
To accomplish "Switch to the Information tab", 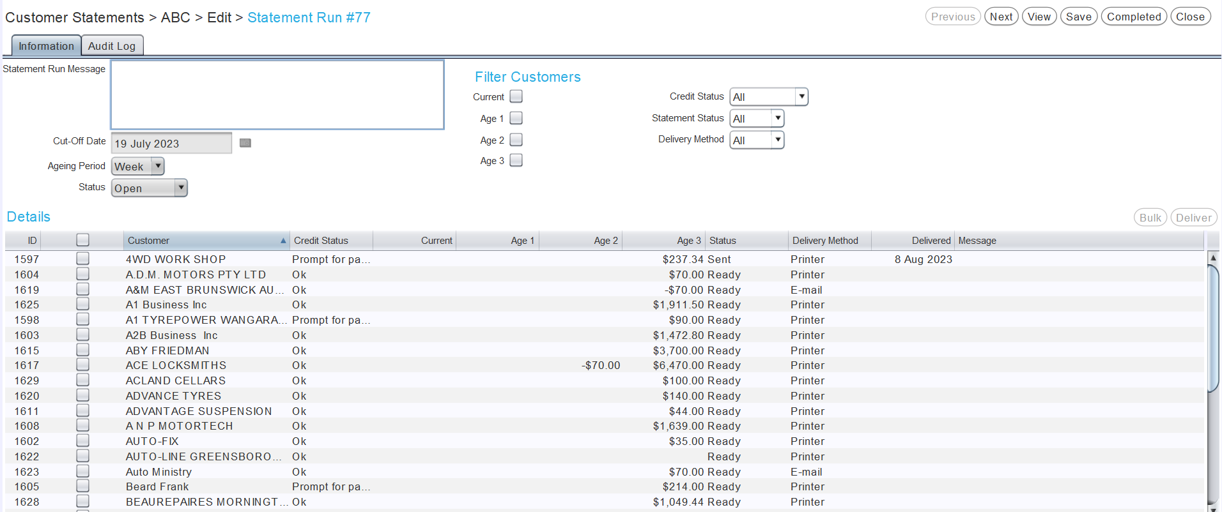I will point(46,46).
